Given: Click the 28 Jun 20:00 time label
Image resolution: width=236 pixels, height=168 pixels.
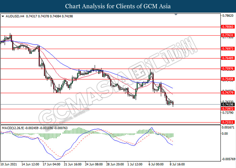Looking at the screenshot, I should point(115,164).
